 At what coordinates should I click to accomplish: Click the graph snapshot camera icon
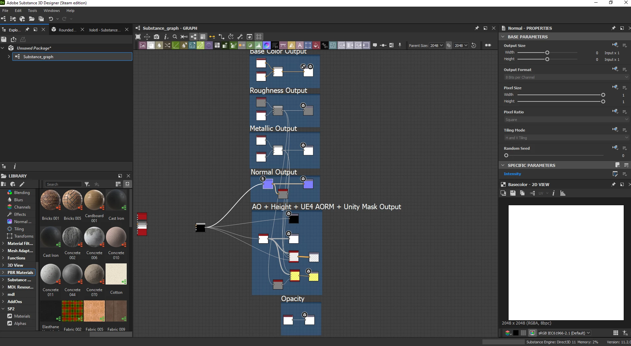pyautogui.click(x=157, y=37)
